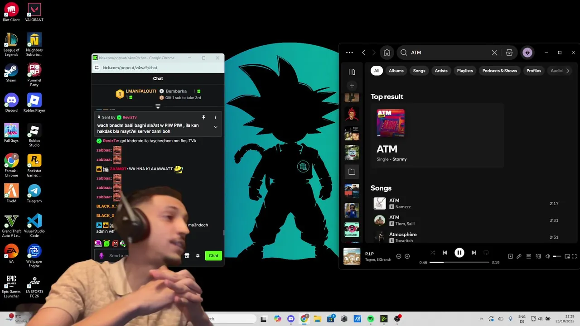
Task: Open artist link Stormy under top result
Action: click(x=400, y=159)
